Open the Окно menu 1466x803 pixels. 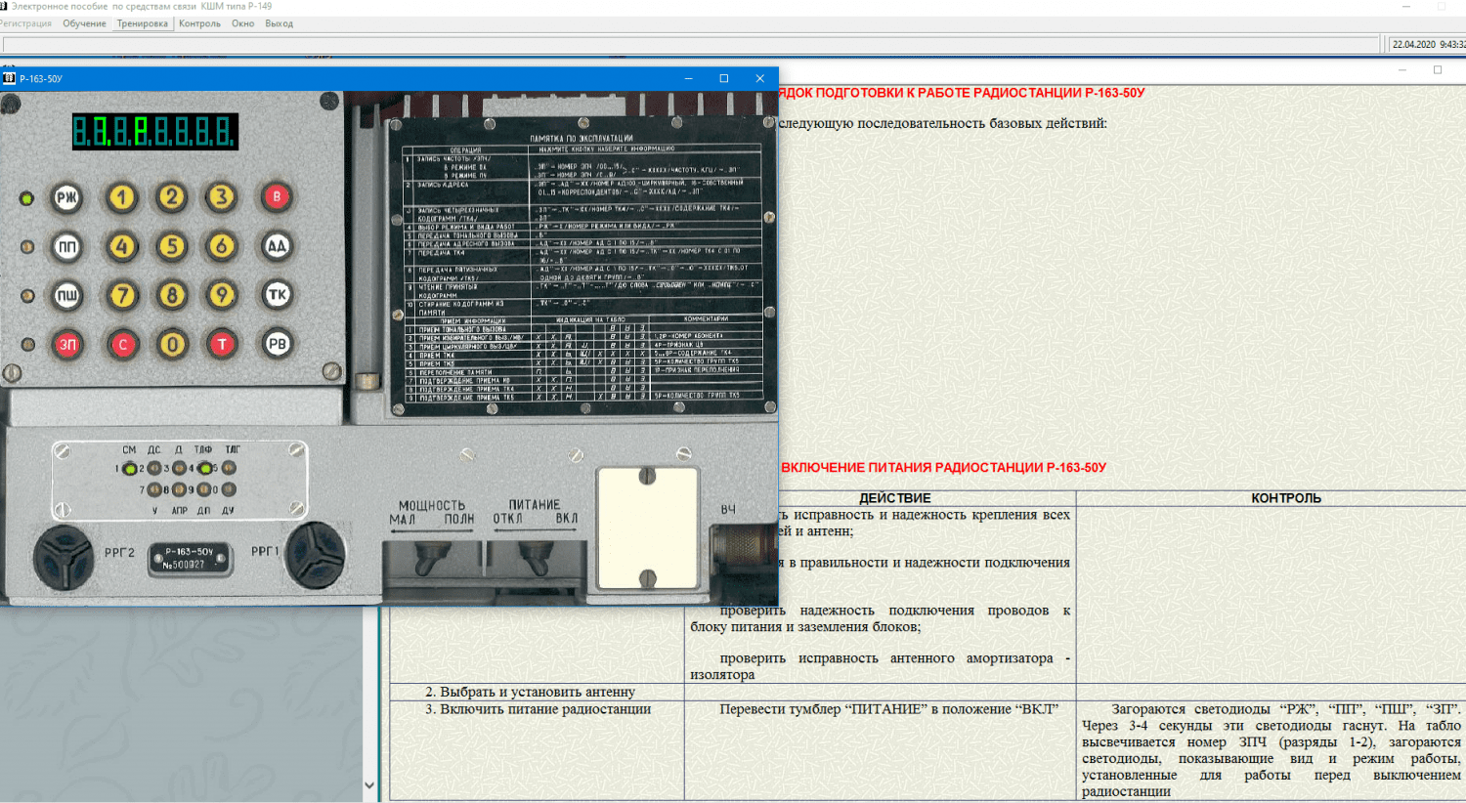click(x=242, y=23)
